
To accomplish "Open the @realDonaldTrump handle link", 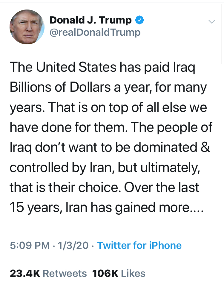I will (x=95, y=32).
